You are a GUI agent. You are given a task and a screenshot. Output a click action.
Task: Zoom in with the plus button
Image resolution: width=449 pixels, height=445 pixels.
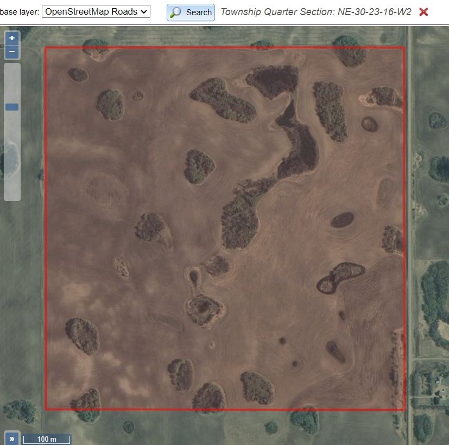[12, 38]
